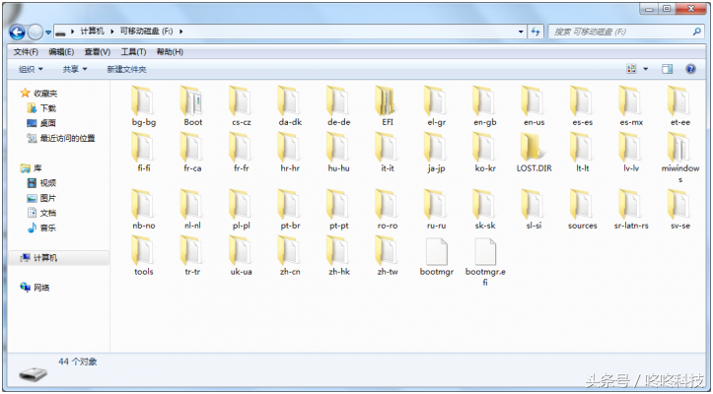Select the EFI folder
This screenshot has width=713, height=394.
(388, 105)
